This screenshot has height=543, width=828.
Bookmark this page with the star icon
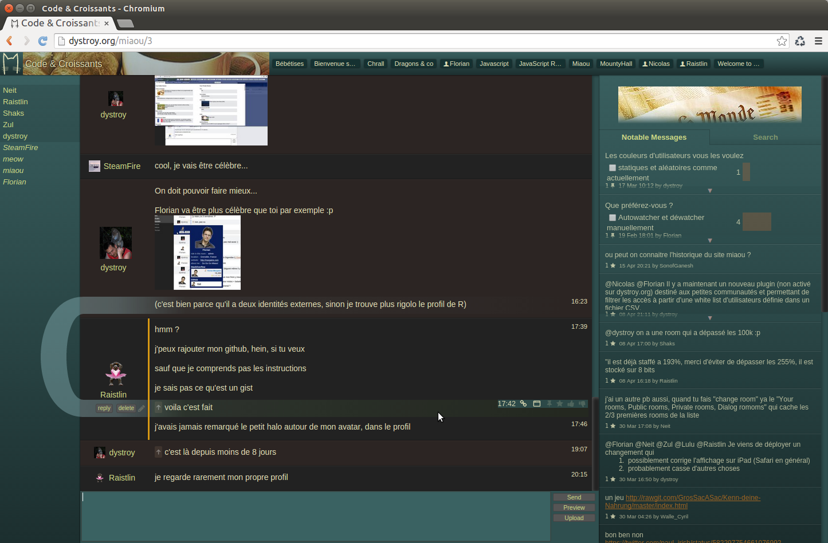[782, 41]
